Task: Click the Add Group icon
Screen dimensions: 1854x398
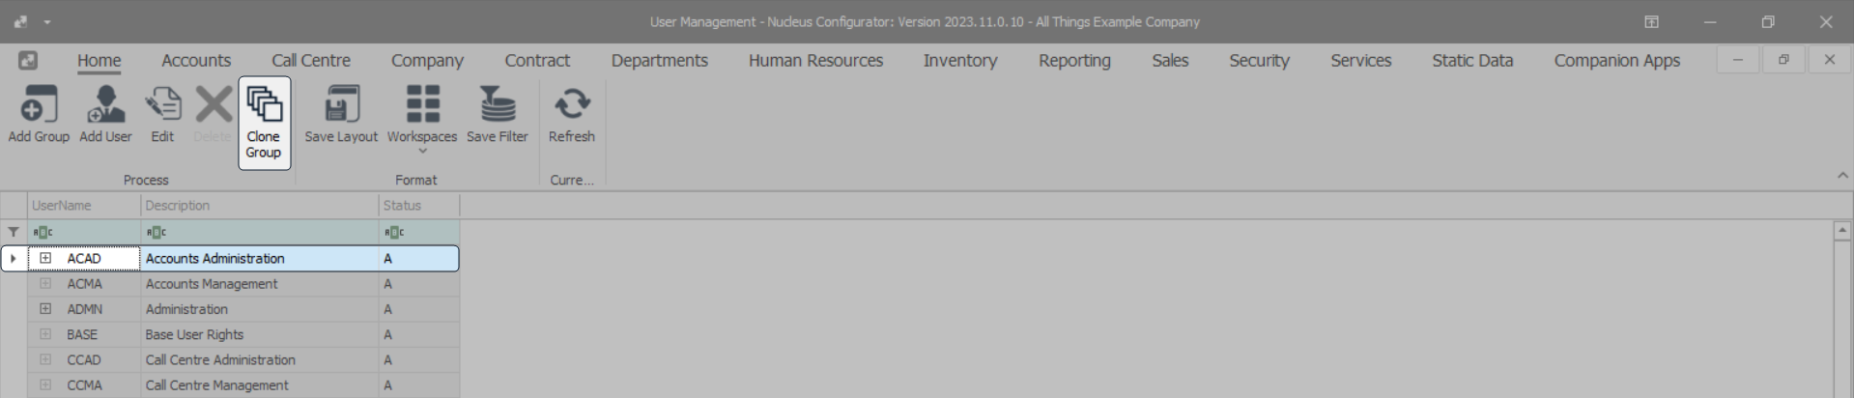Action: coord(39,104)
